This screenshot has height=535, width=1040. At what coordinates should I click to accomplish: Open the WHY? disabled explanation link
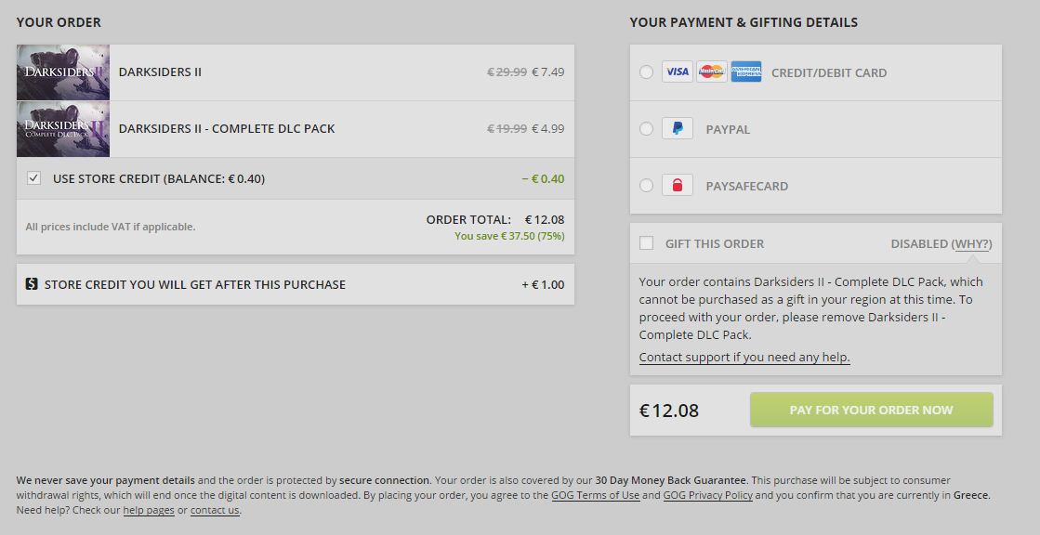(x=971, y=244)
